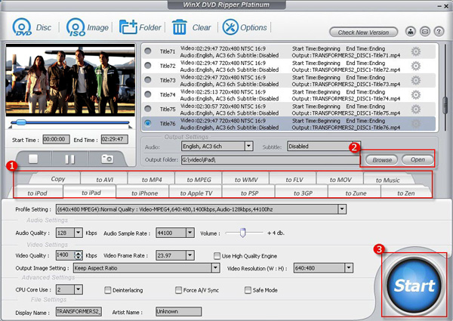Enable the Deinterlacing checkbox

point(107,290)
